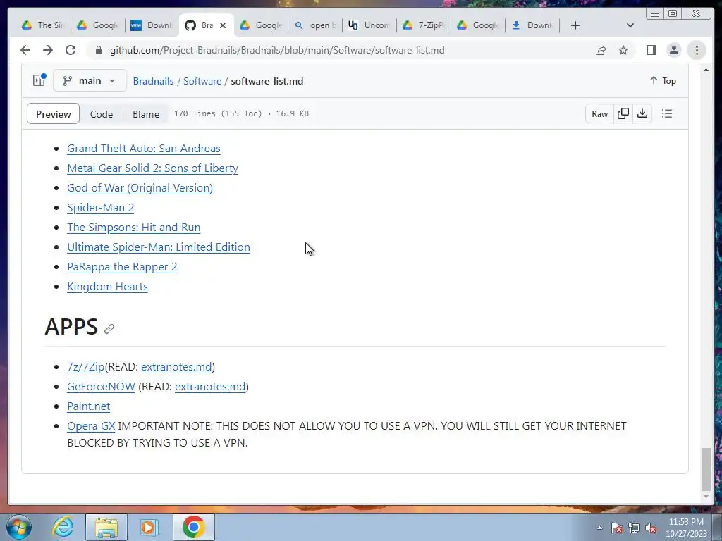Screen dimensions: 722x541
Task: Copy raw file contents icon
Action: coord(623,113)
